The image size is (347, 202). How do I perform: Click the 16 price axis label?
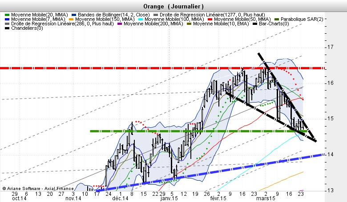(331, 83)
